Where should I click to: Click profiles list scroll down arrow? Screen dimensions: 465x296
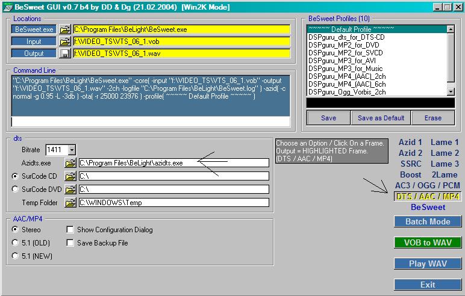451,92
